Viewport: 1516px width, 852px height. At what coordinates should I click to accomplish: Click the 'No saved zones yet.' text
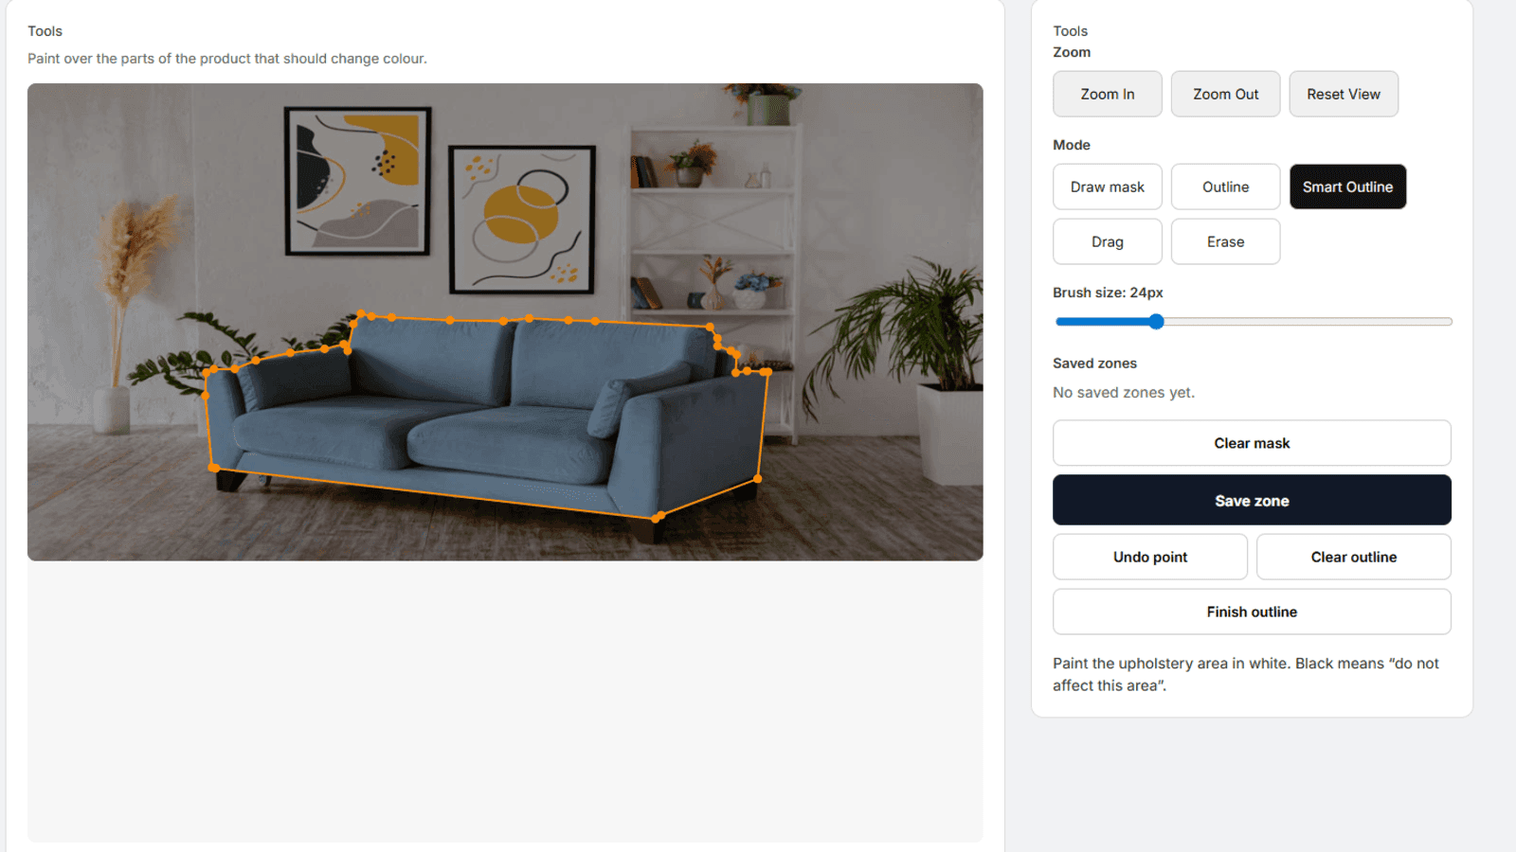click(x=1123, y=392)
